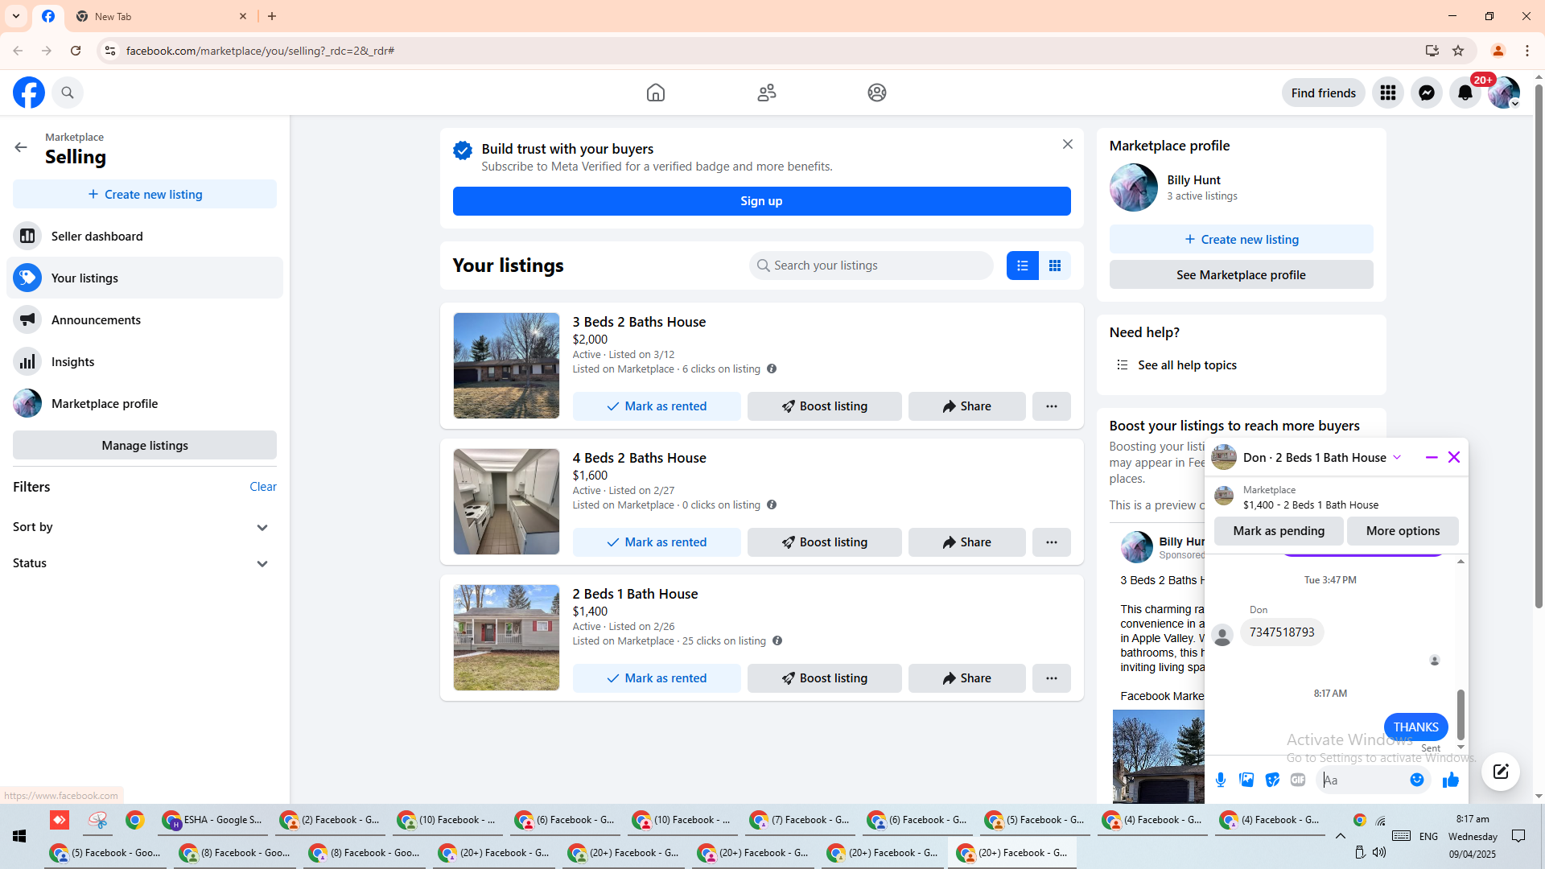Click See Marketplace profile button
1545x869 pixels.
click(1242, 274)
